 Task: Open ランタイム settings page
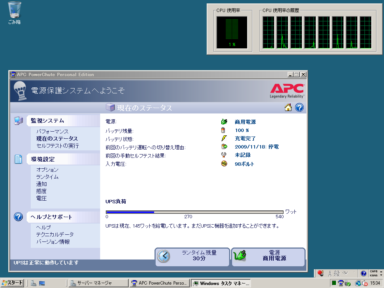click(x=47, y=177)
